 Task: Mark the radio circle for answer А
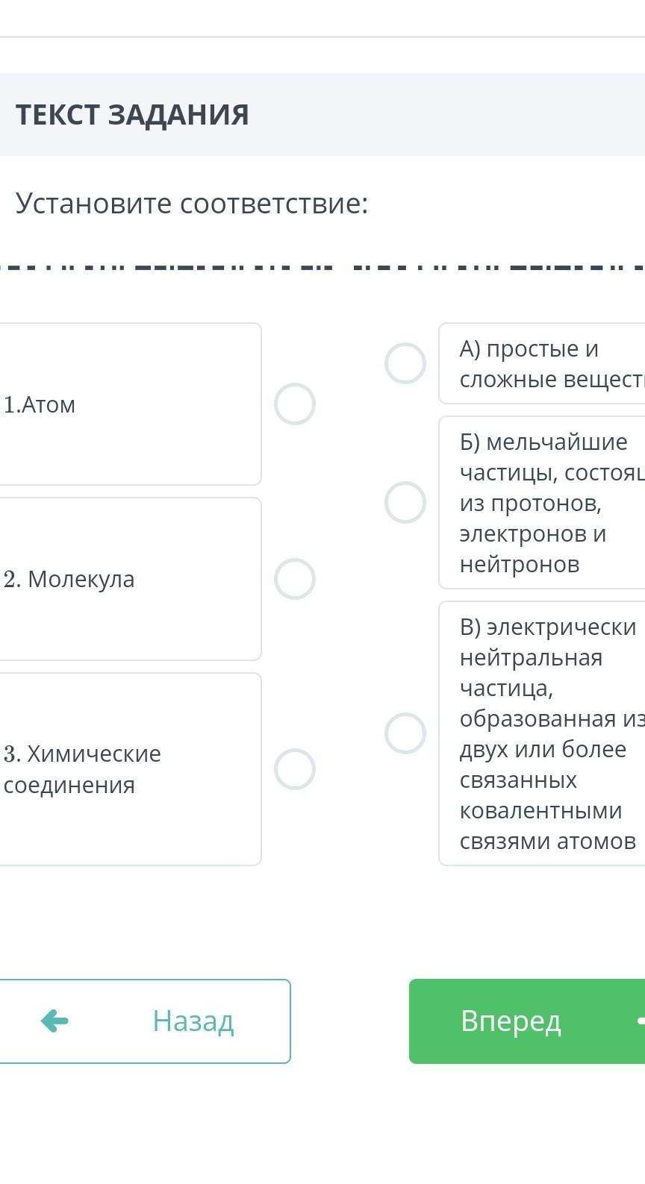pos(405,363)
